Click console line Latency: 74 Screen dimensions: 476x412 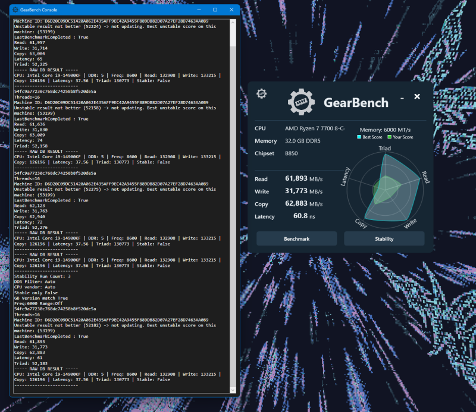pos(28,140)
